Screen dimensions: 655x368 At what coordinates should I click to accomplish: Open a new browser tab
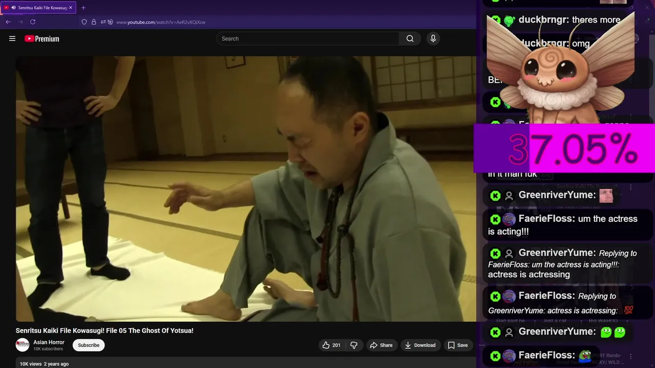click(x=83, y=8)
